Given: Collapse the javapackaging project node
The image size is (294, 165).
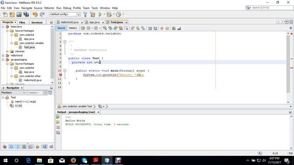Looking at the screenshot, I should [3, 60].
